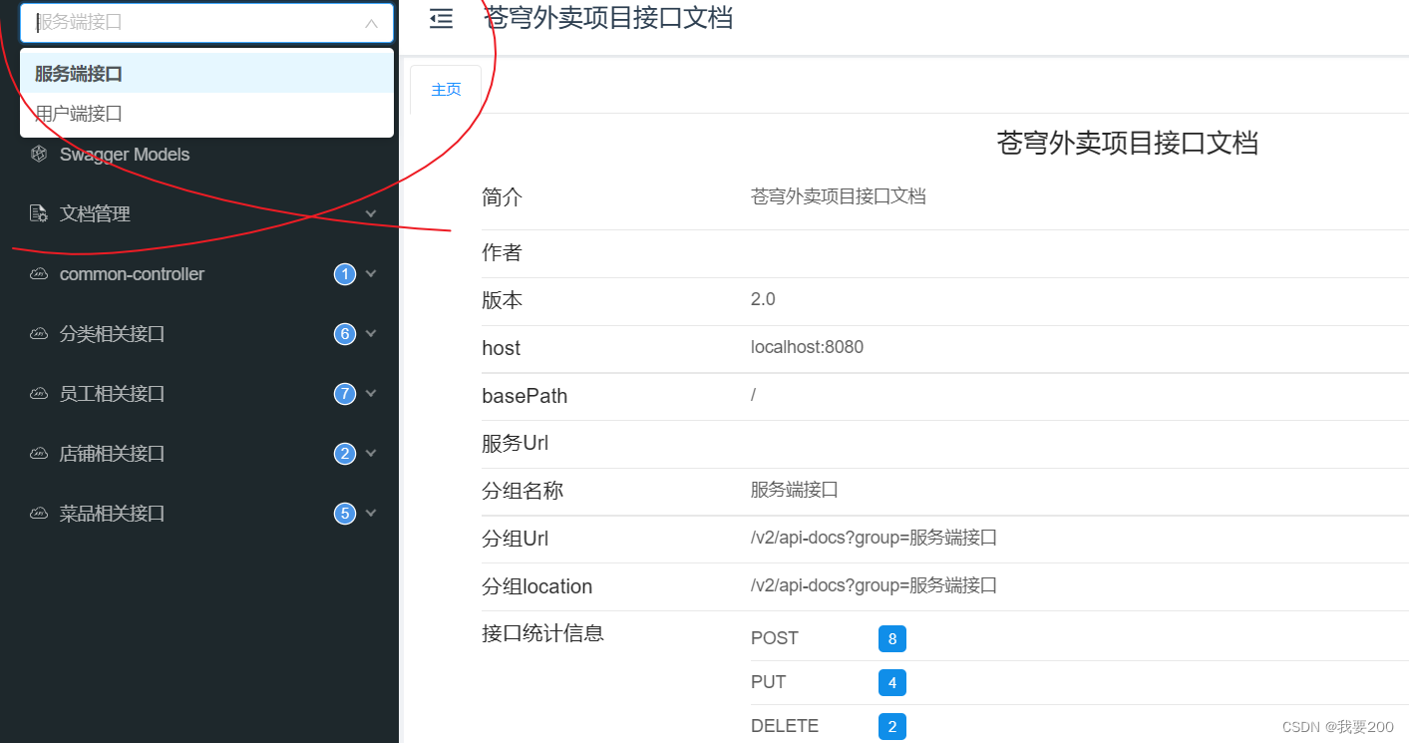
Task: Click the PUT count badge 4
Action: pos(892,683)
